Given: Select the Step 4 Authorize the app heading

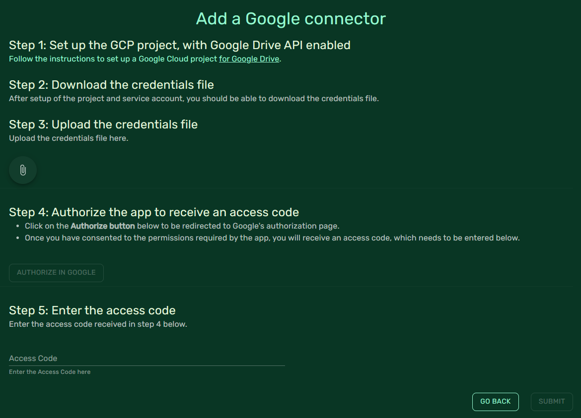Looking at the screenshot, I should pyautogui.click(x=154, y=212).
